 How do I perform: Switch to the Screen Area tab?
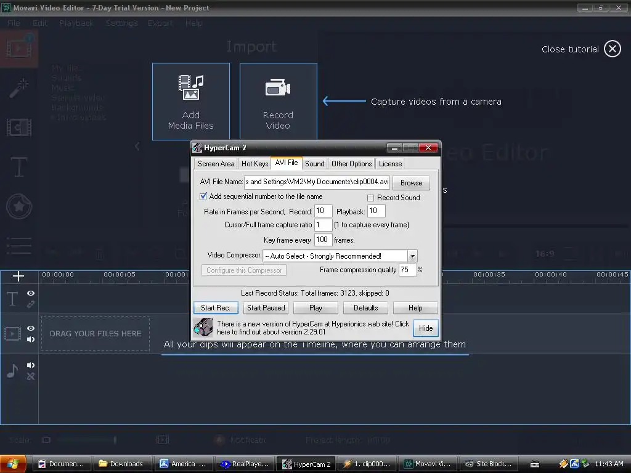click(x=216, y=164)
